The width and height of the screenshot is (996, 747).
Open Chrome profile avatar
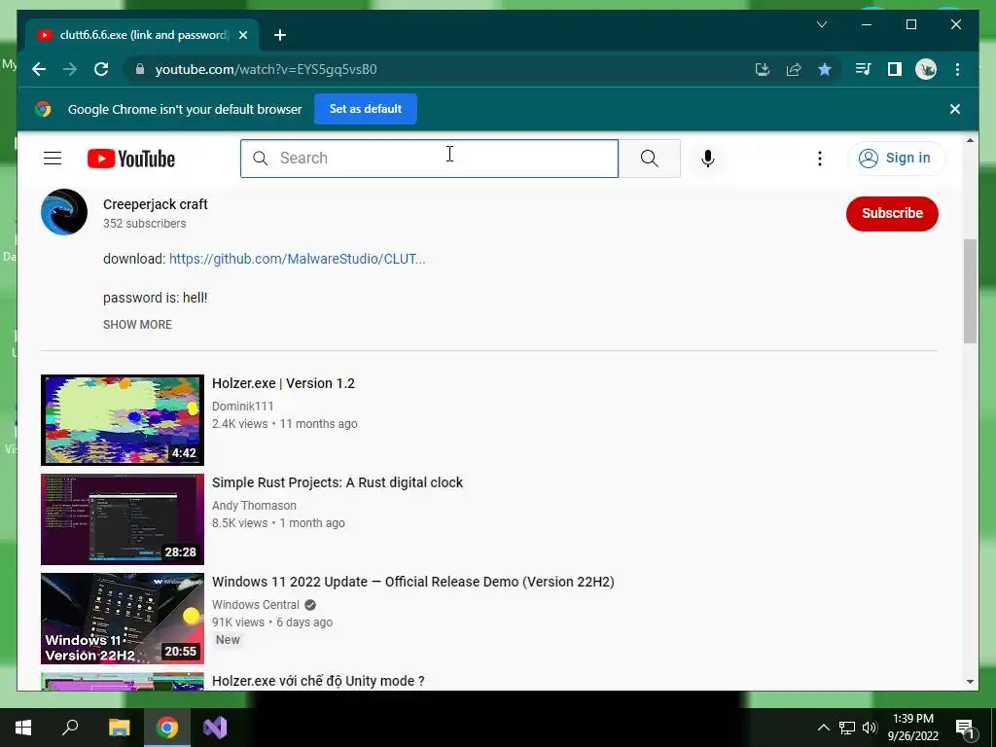coord(926,69)
